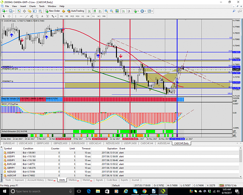Open the Strategy Tester icon
Screen dimensions: 243x195
40,11
